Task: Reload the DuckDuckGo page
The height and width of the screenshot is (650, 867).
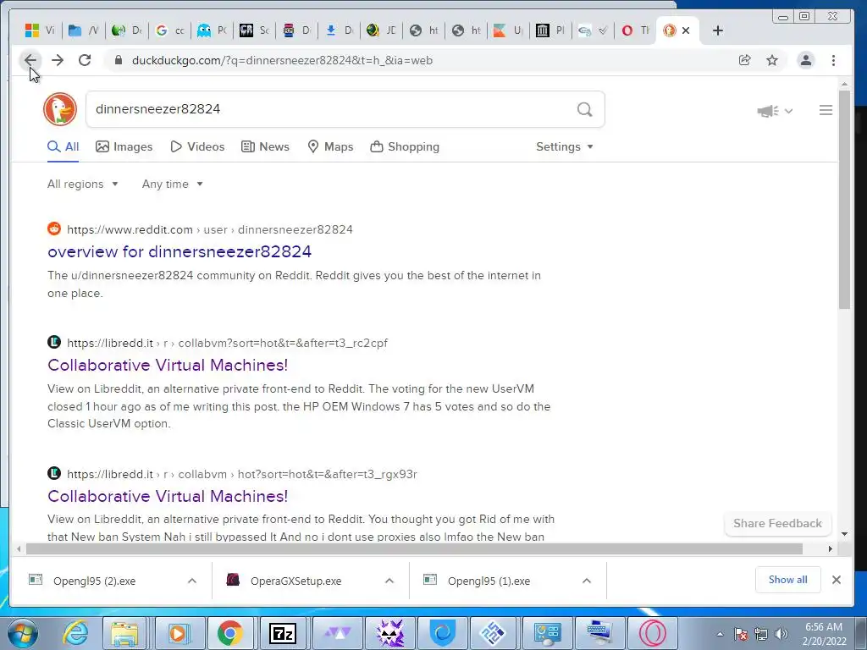Action: pos(85,60)
